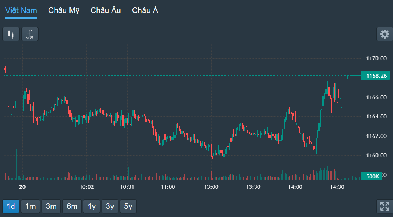Click the 500K volume label
The width and height of the screenshot is (393, 217).
point(372,176)
